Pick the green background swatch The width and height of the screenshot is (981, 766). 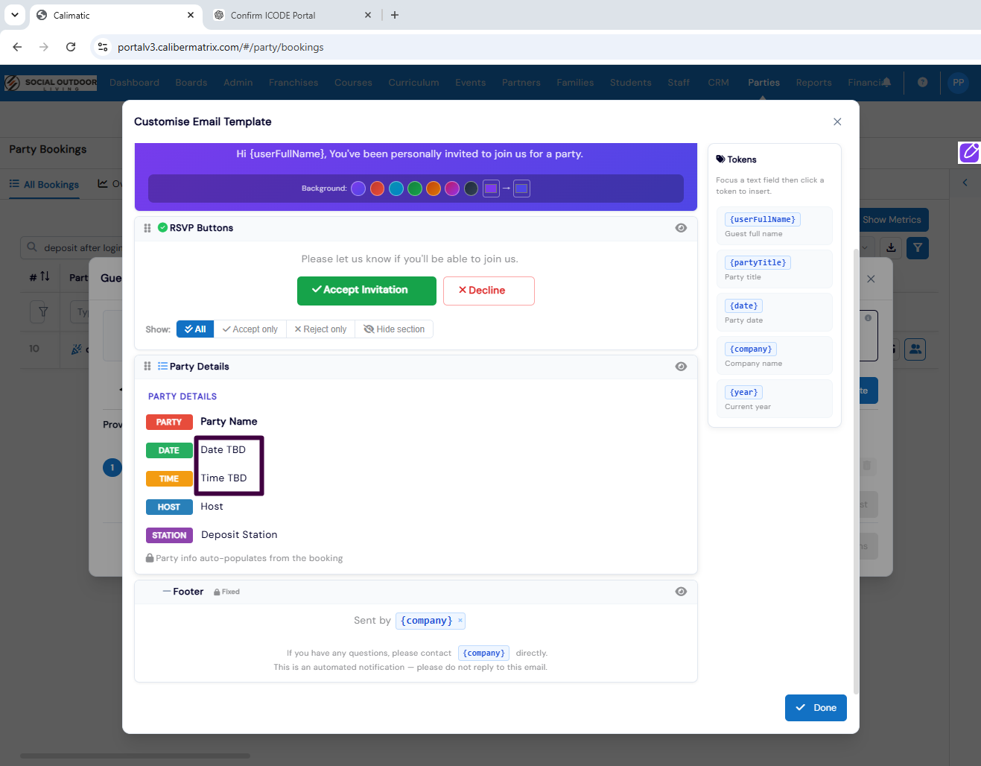pos(415,189)
